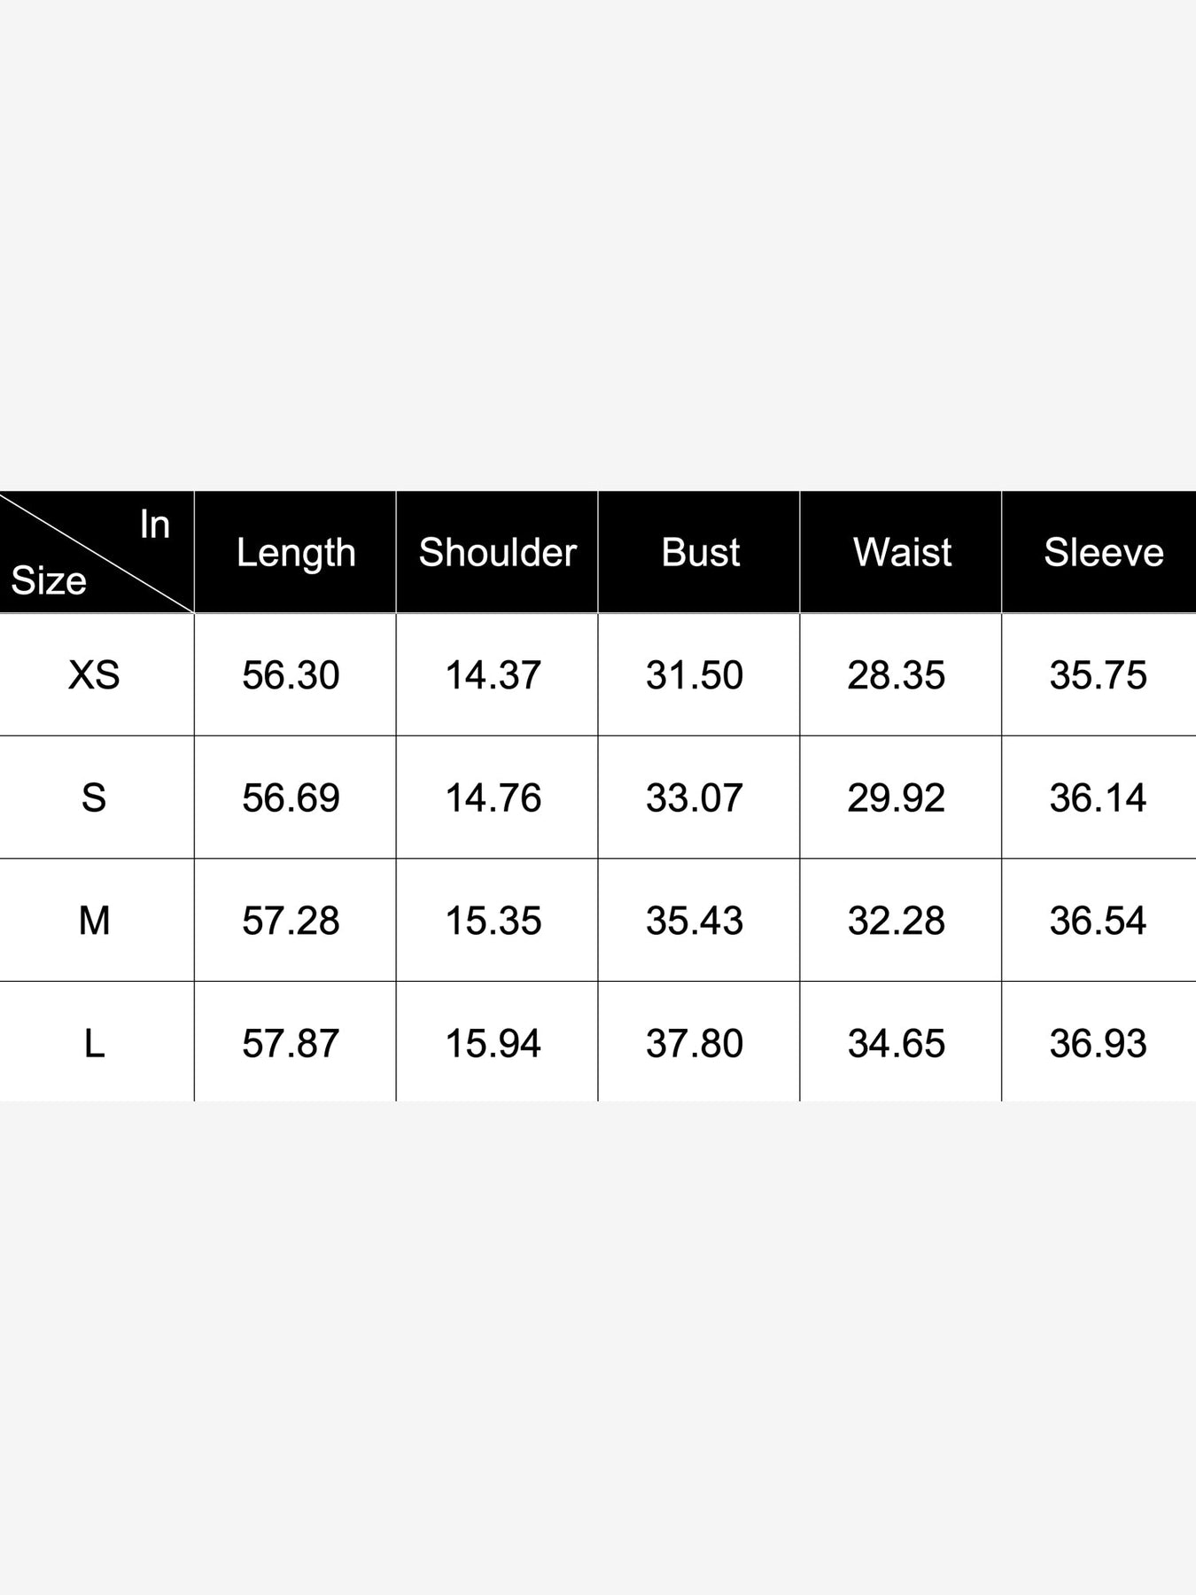Click the M bust value 35.43
The height and width of the screenshot is (1595, 1196).
(695, 921)
